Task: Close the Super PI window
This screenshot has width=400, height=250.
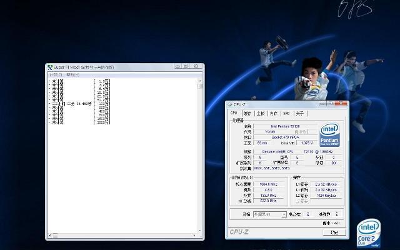Action: click(x=197, y=67)
